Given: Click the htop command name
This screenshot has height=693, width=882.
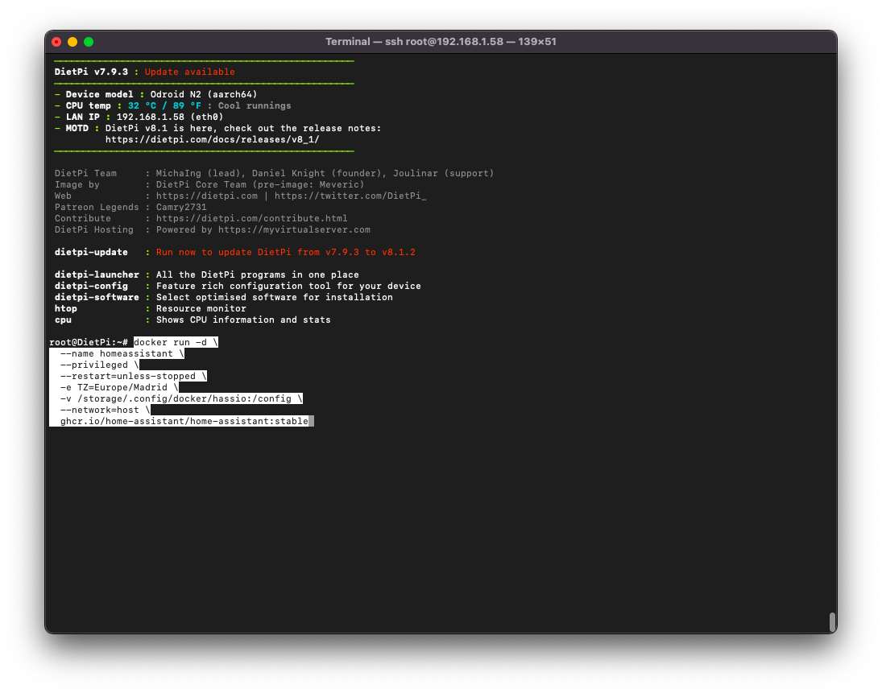Looking at the screenshot, I should click(66, 308).
